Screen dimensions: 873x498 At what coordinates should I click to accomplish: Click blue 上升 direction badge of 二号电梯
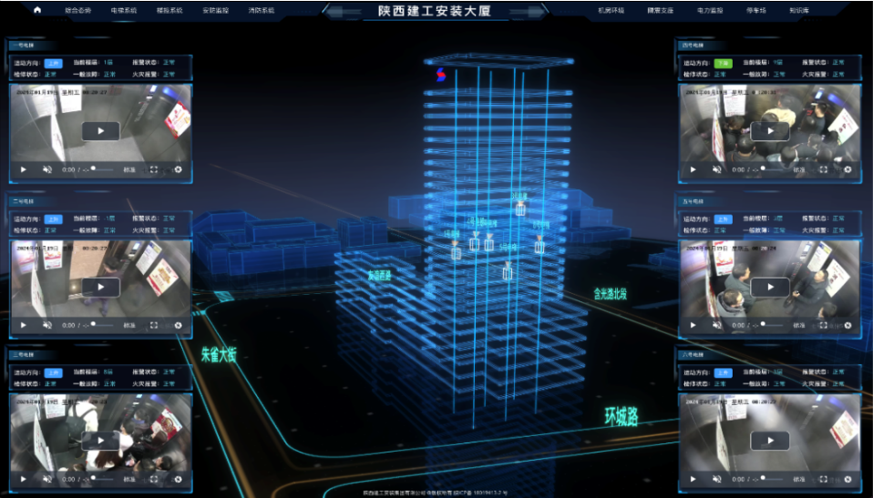54,219
